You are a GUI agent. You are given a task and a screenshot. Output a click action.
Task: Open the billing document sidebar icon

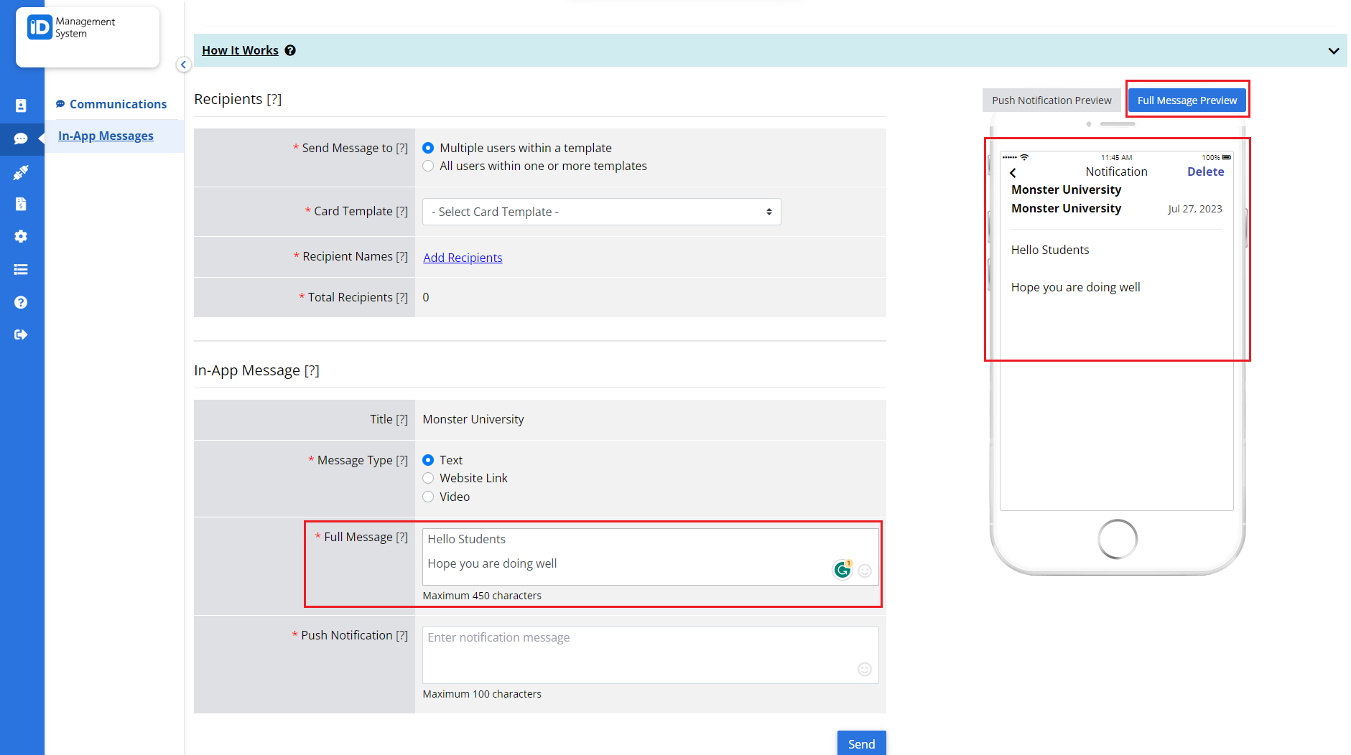tap(21, 205)
